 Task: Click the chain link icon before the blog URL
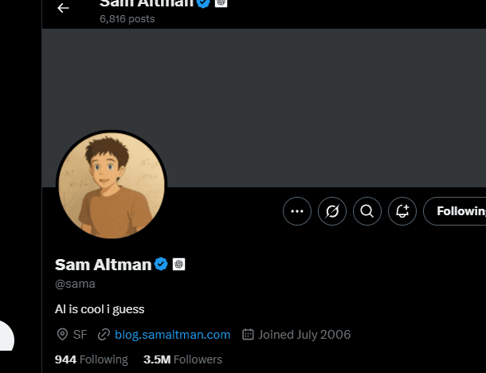[104, 335]
